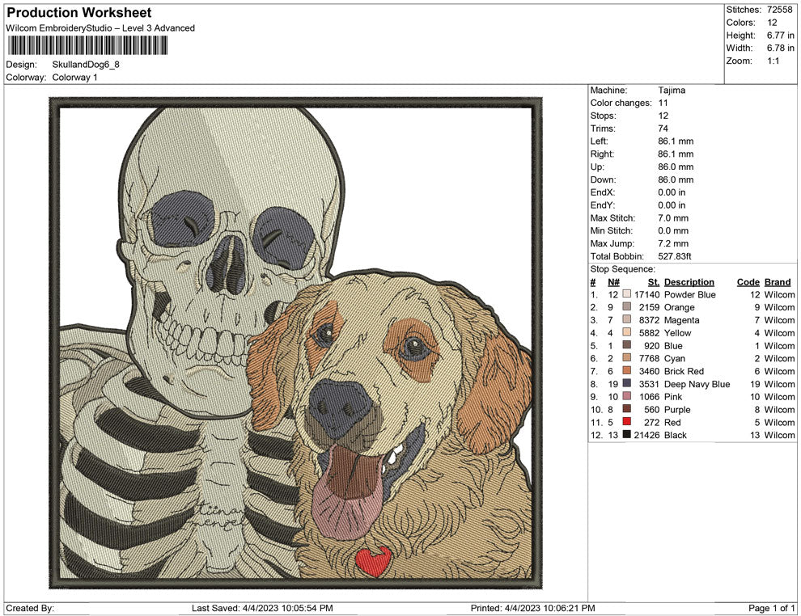
Task: Click the Brick Red swatch
Action: (625, 371)
